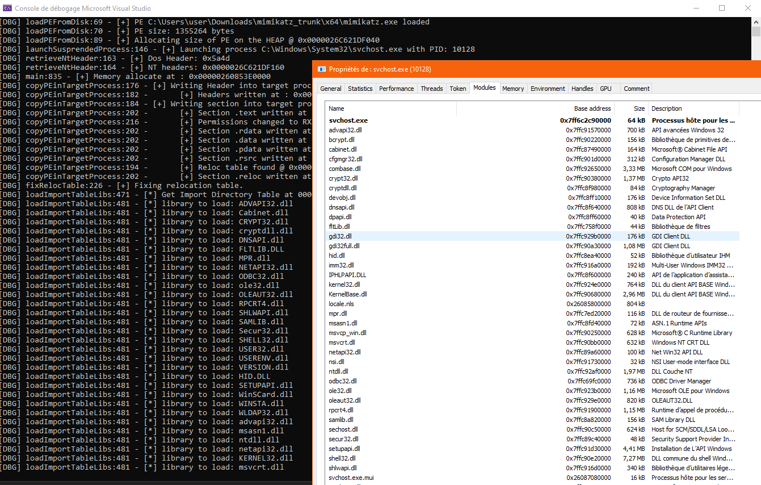Open the Threads tab
The height and width of the screenshot is (485, 761).
tap(432, 89)
